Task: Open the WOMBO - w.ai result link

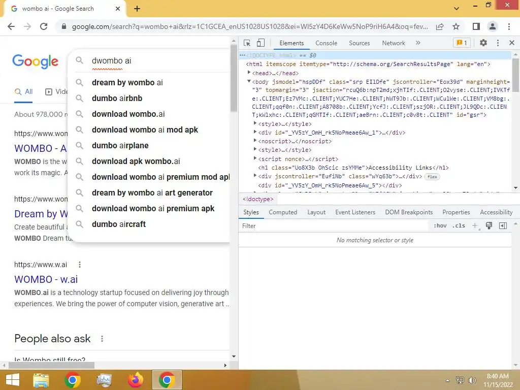Action: (x=46, y=279)
